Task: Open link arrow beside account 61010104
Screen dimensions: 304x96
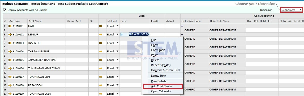Action: point(10,52)
